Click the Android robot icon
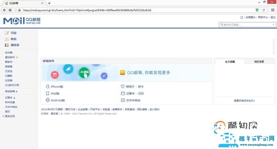The height and width of the screenshot is (149, 277). [x=47, y=100]
